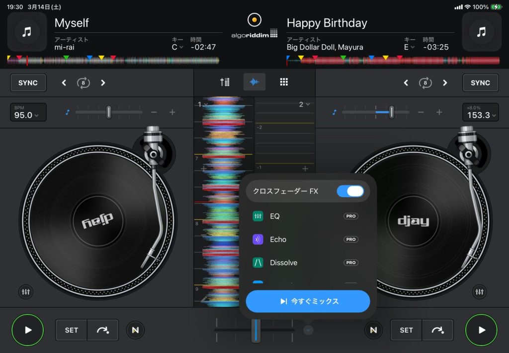Collapse crossfader FX popup chevron

coord(308,330)
